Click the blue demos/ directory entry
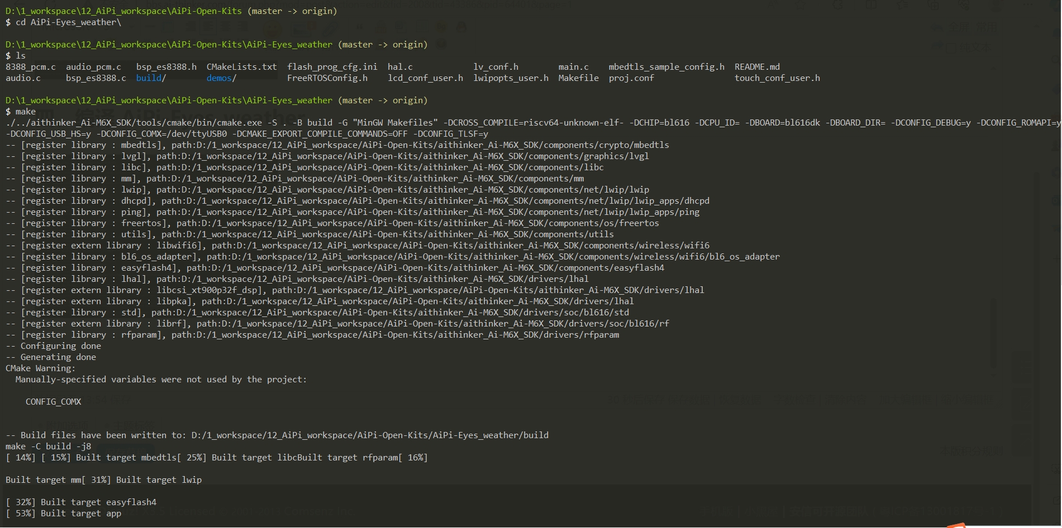Image resolution: width=1062 pixels, height=528 pixels. [x=222, y=78]
